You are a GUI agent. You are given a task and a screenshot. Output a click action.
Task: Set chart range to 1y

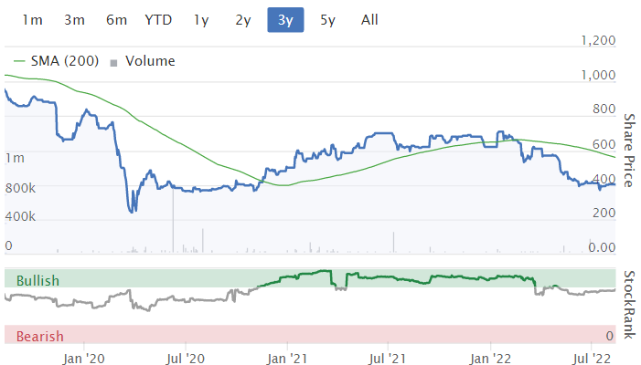pyautogui.click(x=200, y=19)
